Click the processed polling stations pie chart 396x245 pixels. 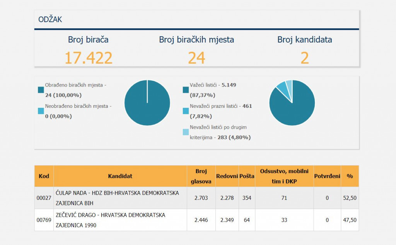click(147, 103)
